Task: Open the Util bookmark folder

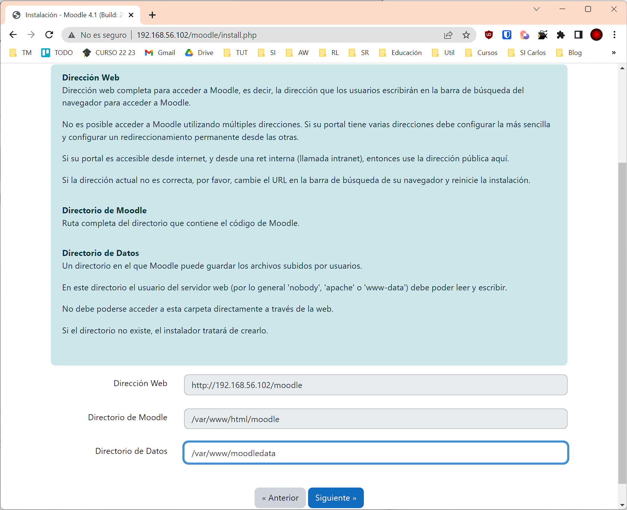Action: [443, 53]
